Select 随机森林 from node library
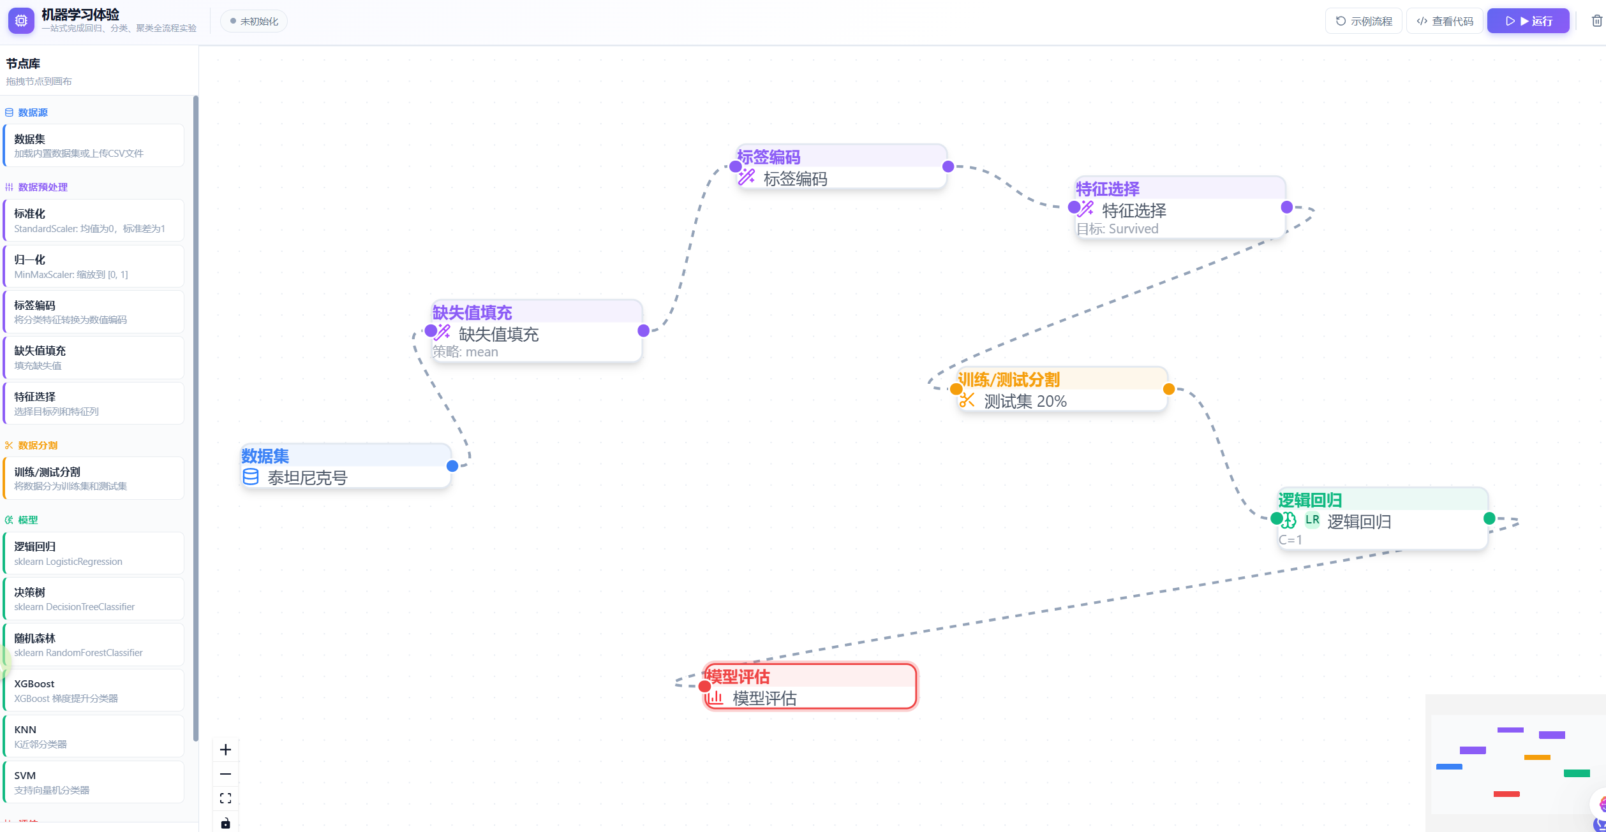Screen dimensions: 1606x832 click(x=93, y=645)
